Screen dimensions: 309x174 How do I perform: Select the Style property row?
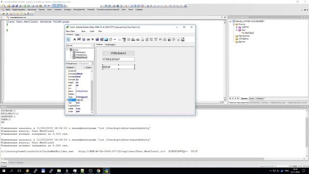click(79, 97)
